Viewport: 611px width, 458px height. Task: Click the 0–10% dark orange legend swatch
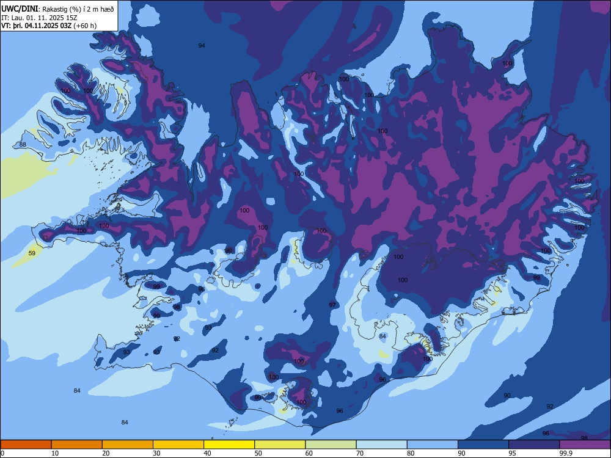coord(26,445)
